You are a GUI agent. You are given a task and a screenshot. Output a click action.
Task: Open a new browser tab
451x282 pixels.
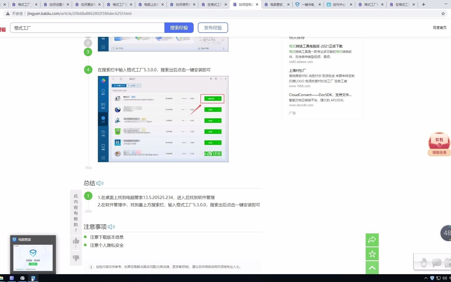click(x=424, y=4)
